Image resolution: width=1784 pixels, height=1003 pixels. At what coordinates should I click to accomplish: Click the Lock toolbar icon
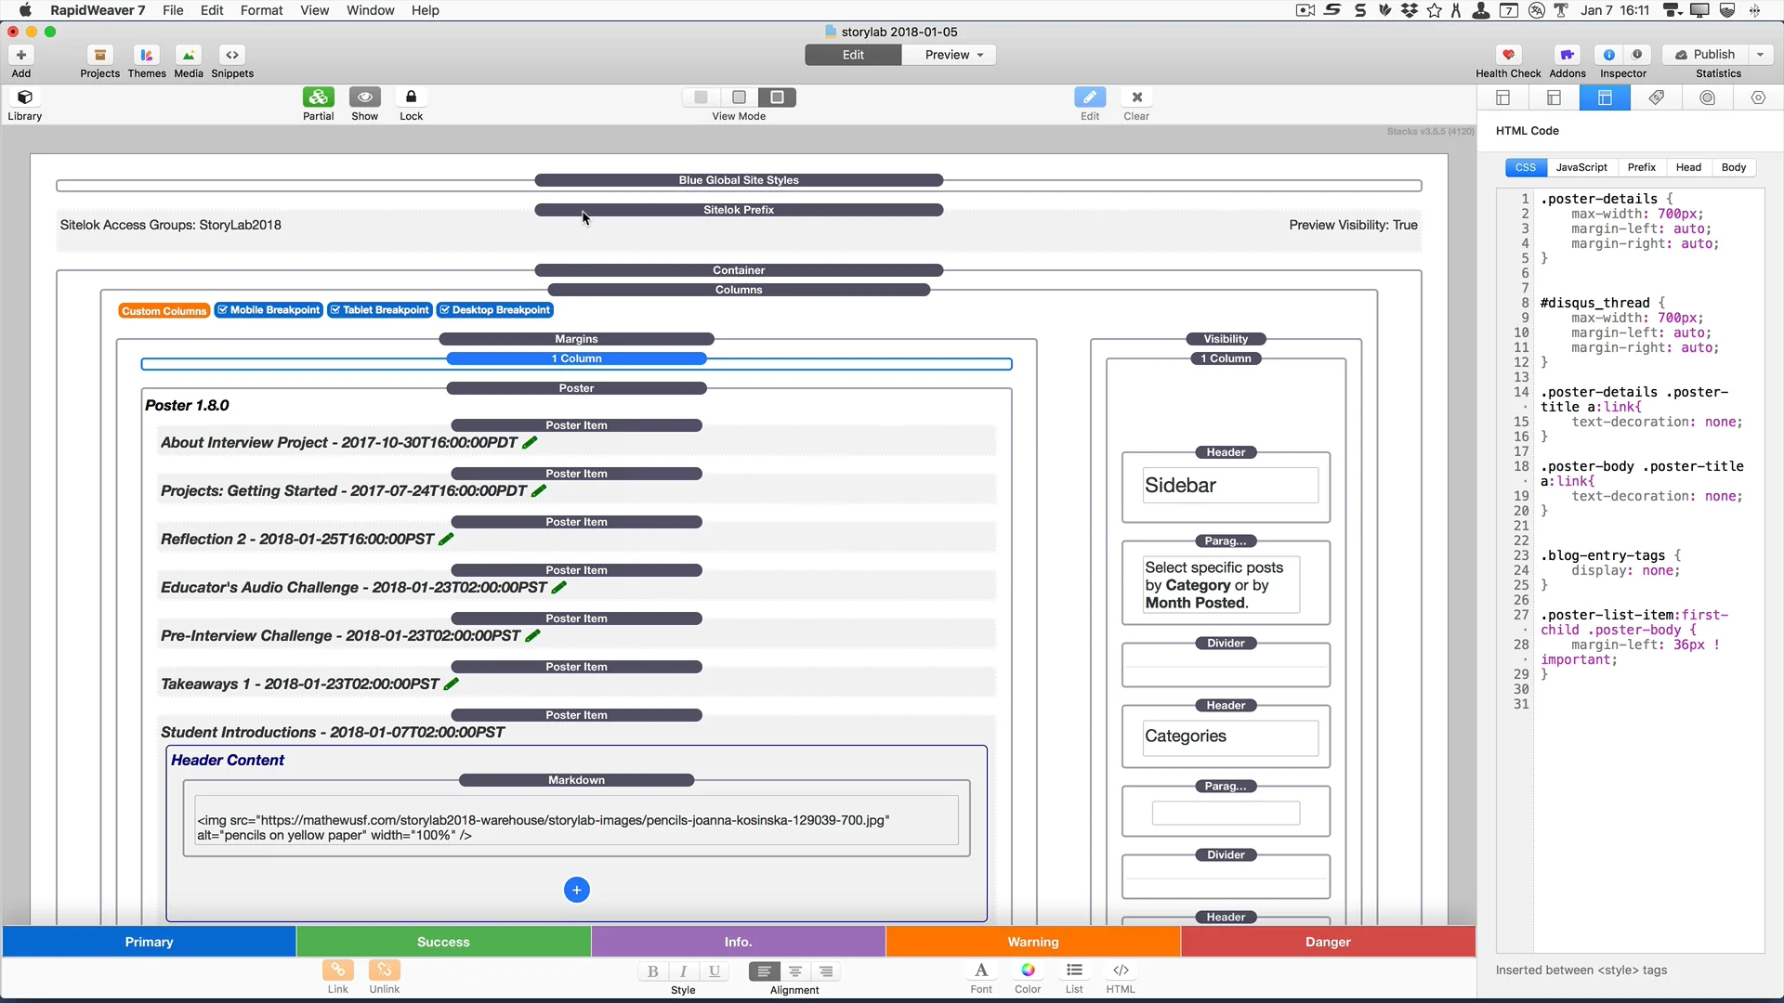[411, 98]
